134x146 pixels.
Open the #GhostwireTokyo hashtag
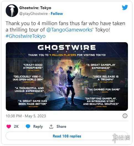(x=25, y=36)
